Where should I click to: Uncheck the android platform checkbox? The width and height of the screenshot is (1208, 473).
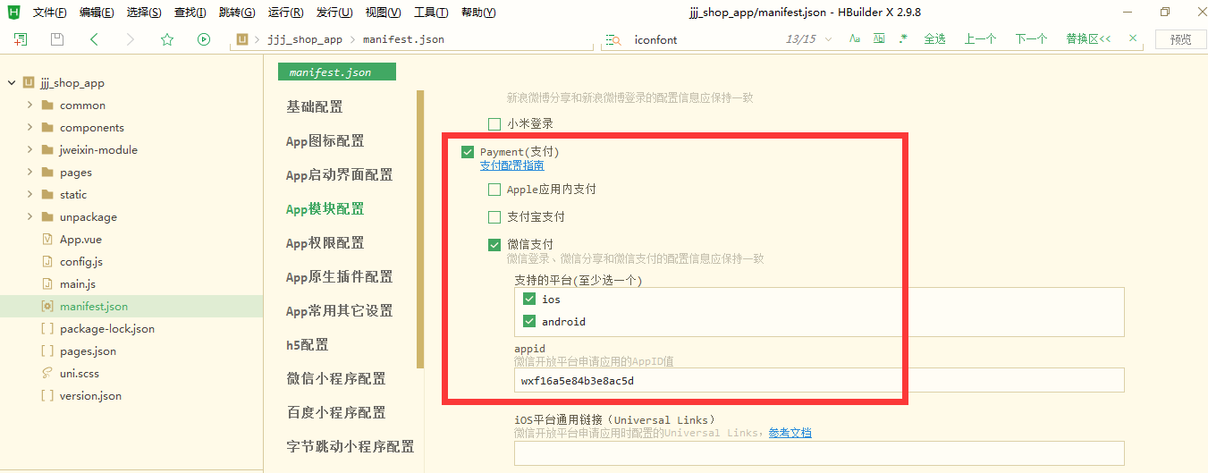pyautogui.click(x=529, y=321)
